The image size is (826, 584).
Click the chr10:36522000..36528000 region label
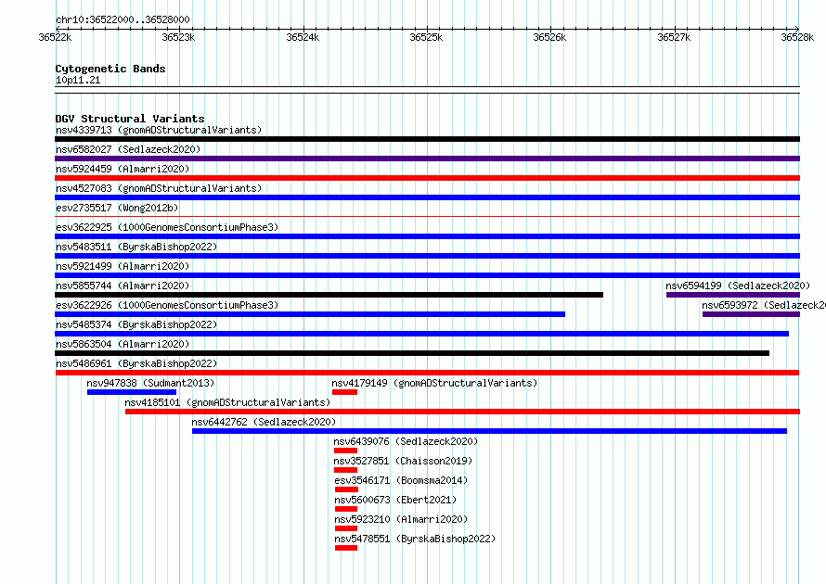point(123,19)
